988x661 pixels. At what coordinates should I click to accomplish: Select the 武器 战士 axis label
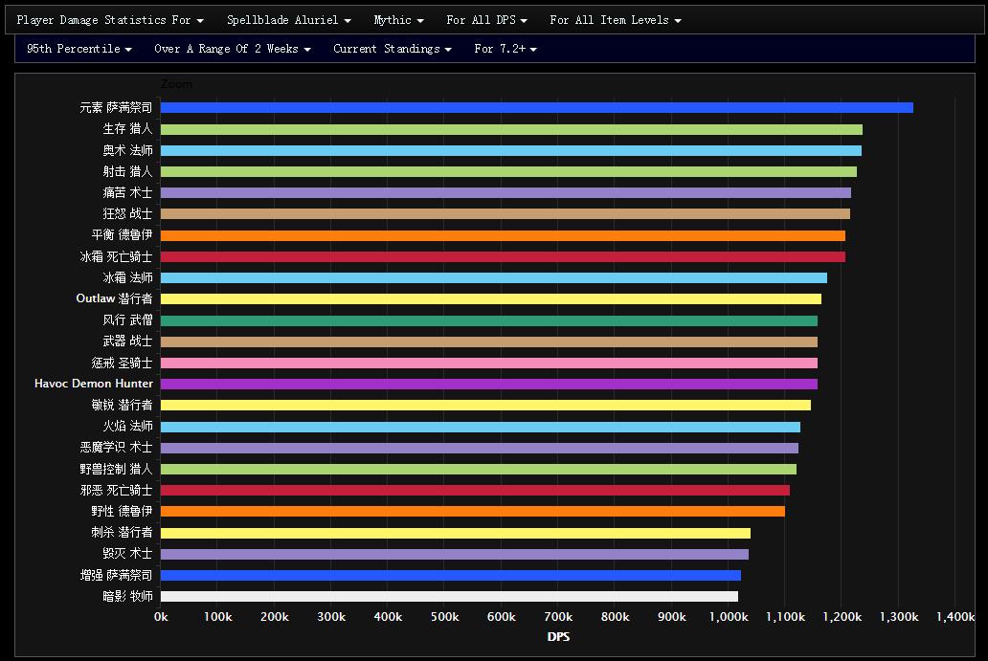(128, 342)
